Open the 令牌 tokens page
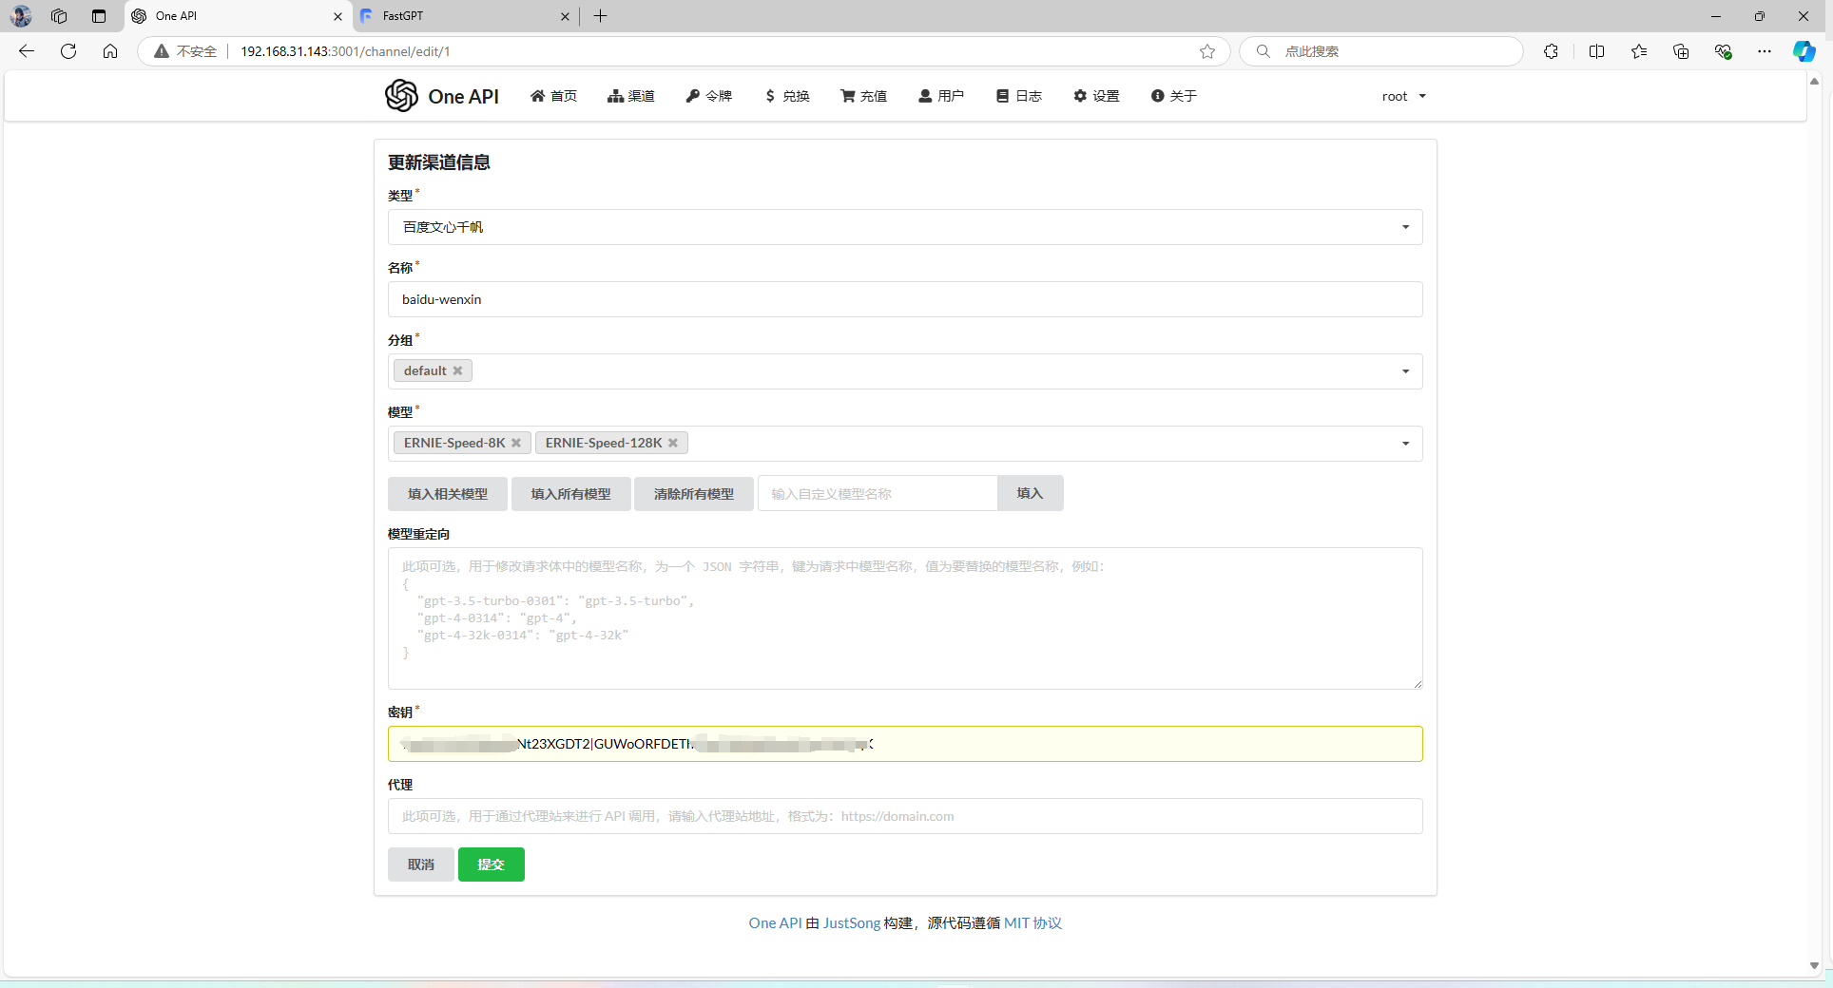Viewport: 1833px width, 988px height. 709,96
